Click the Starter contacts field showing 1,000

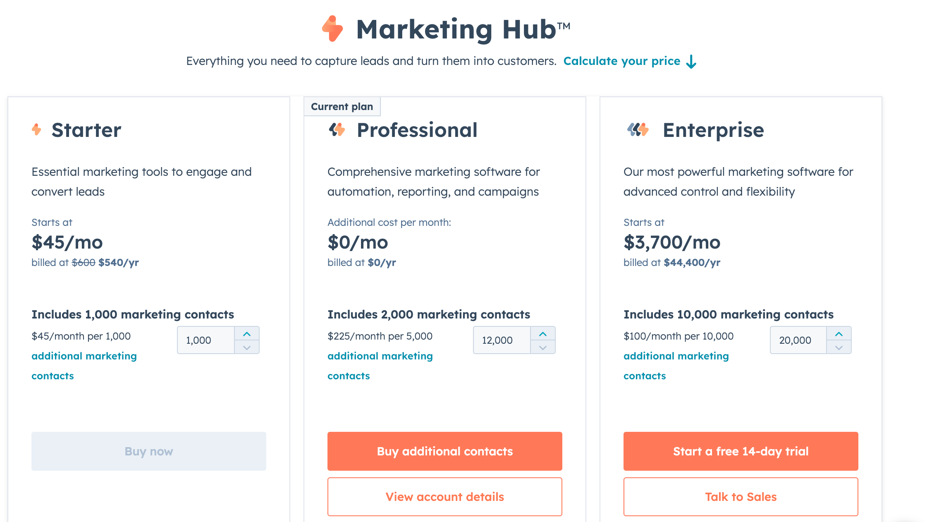[206, 340]
